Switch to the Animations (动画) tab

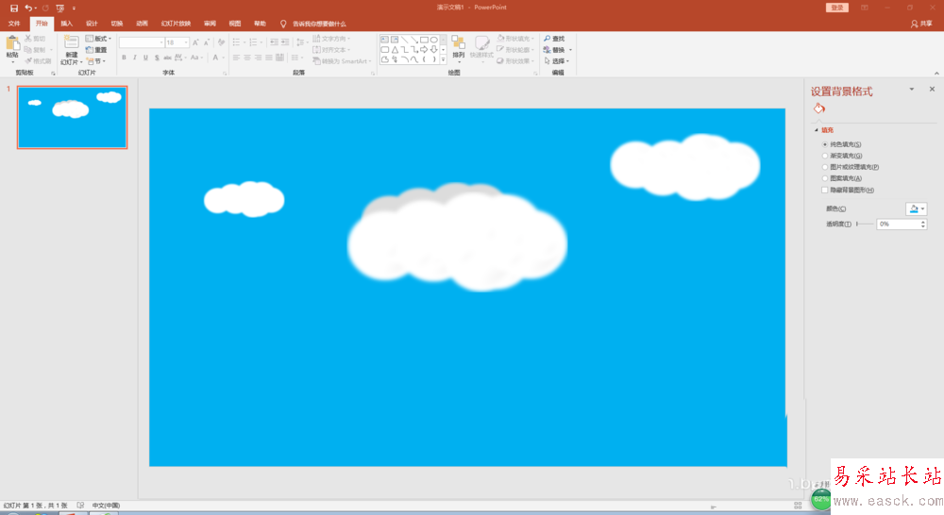143,25
